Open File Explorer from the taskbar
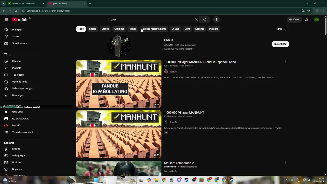 pyautogui.click(x=156, y=180)
